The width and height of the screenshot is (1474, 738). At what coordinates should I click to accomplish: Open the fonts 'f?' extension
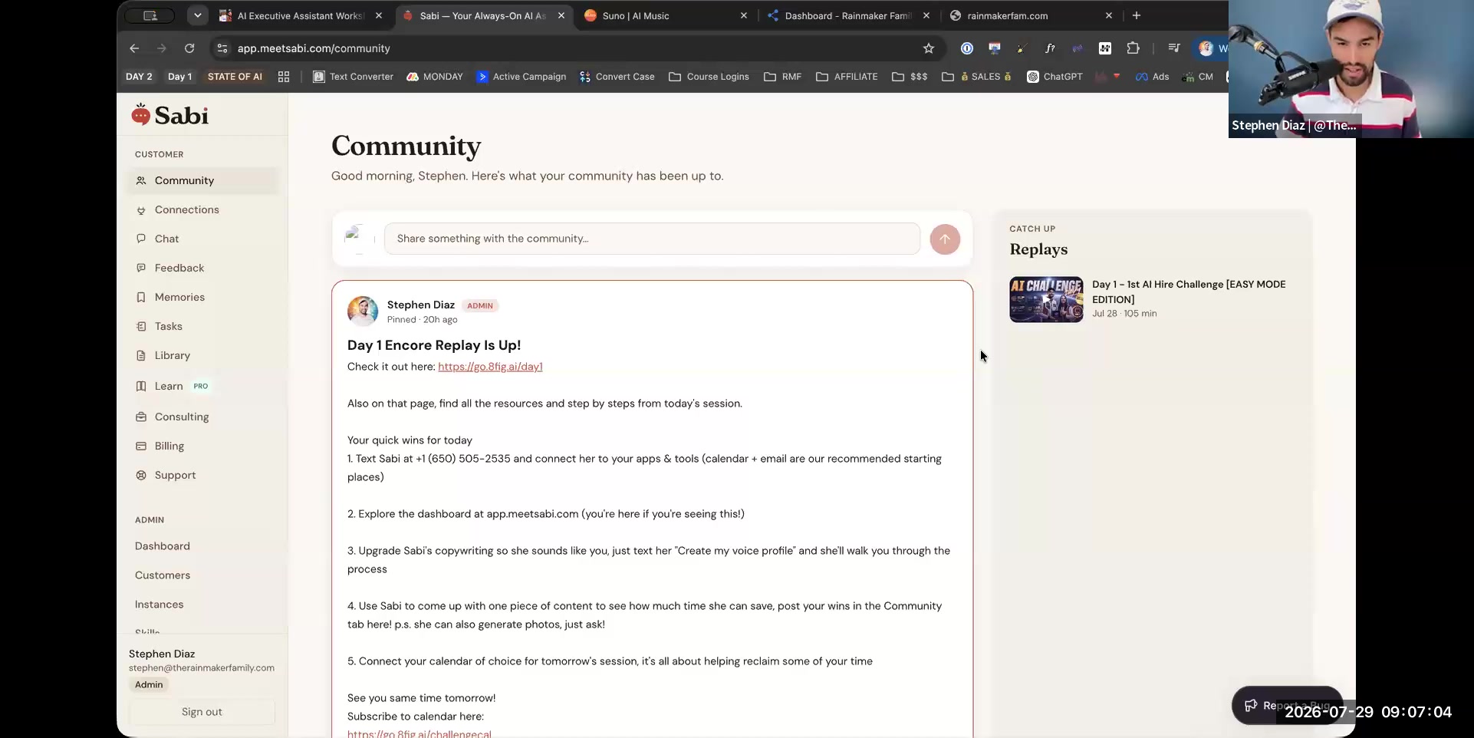click(1050, 48)
